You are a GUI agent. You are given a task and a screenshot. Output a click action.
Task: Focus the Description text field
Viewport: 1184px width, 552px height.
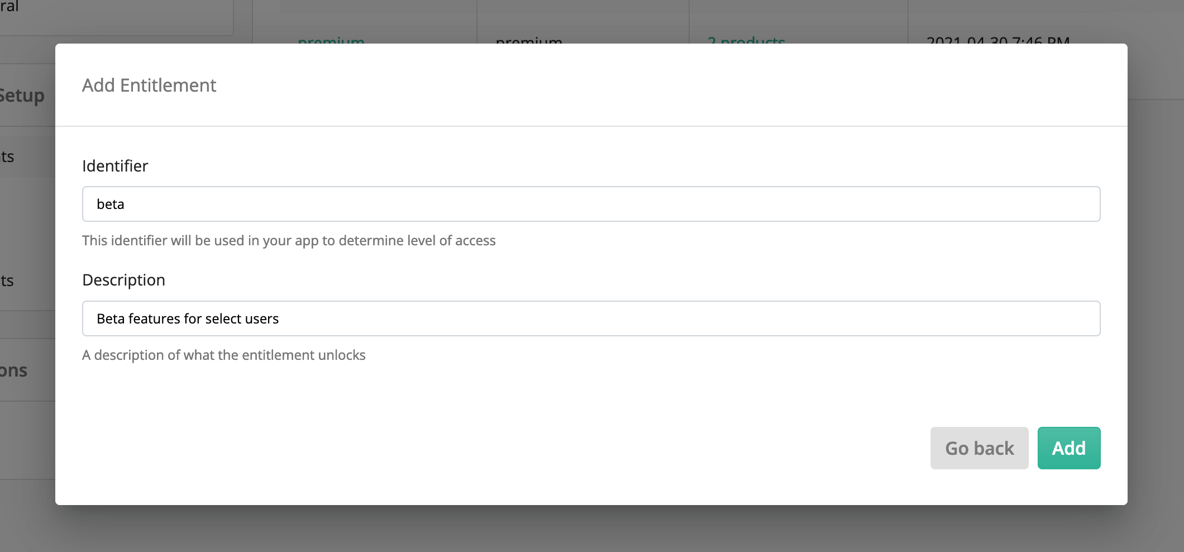[x=591, y=318]
